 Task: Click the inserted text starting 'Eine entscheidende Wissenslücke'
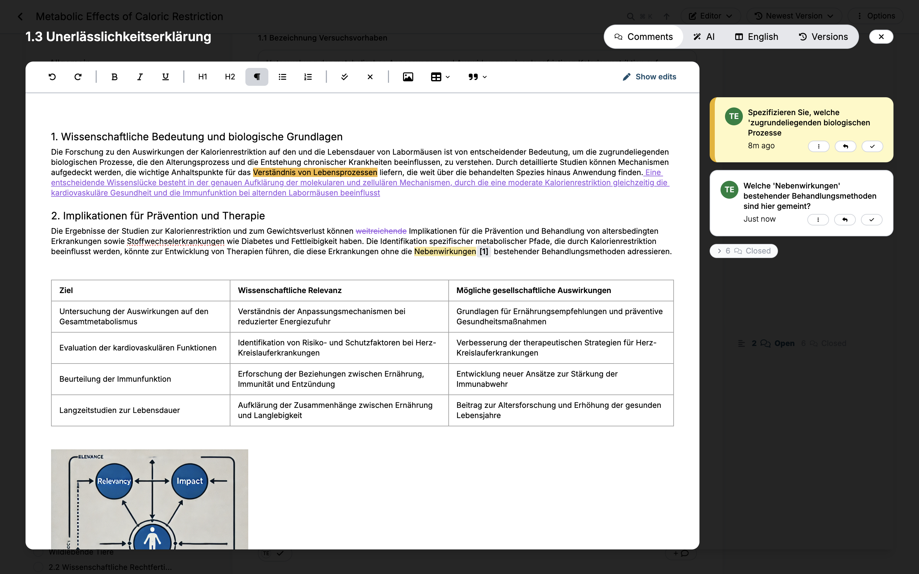pyautogui.click(x=360, y=183)
